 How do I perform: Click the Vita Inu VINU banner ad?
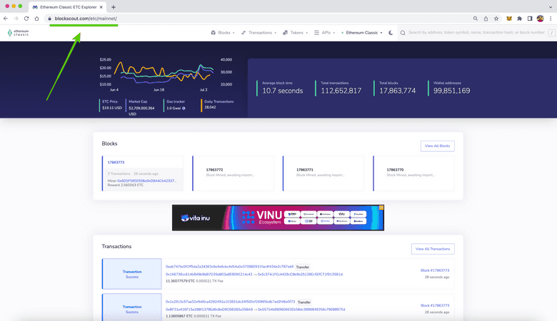click(278, 218)
